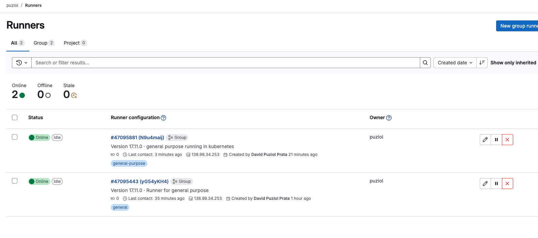Screen dimensions: 538x238
Task: Open recent searches history dropdown
Action: pyautogui.click(x=22, y=63)
